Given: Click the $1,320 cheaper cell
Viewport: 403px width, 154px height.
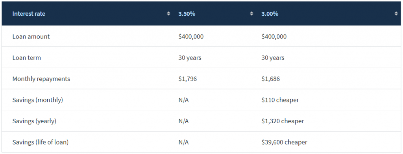Looking at the screenshot, I should pos(283,121).
